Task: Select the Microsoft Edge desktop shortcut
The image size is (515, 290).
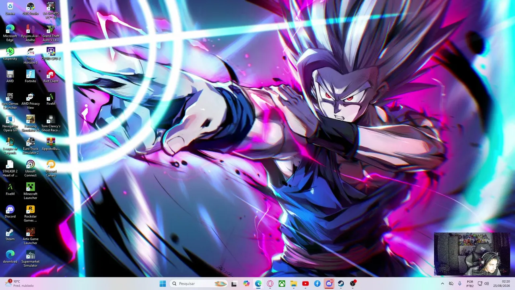Action: click(10, 33)
